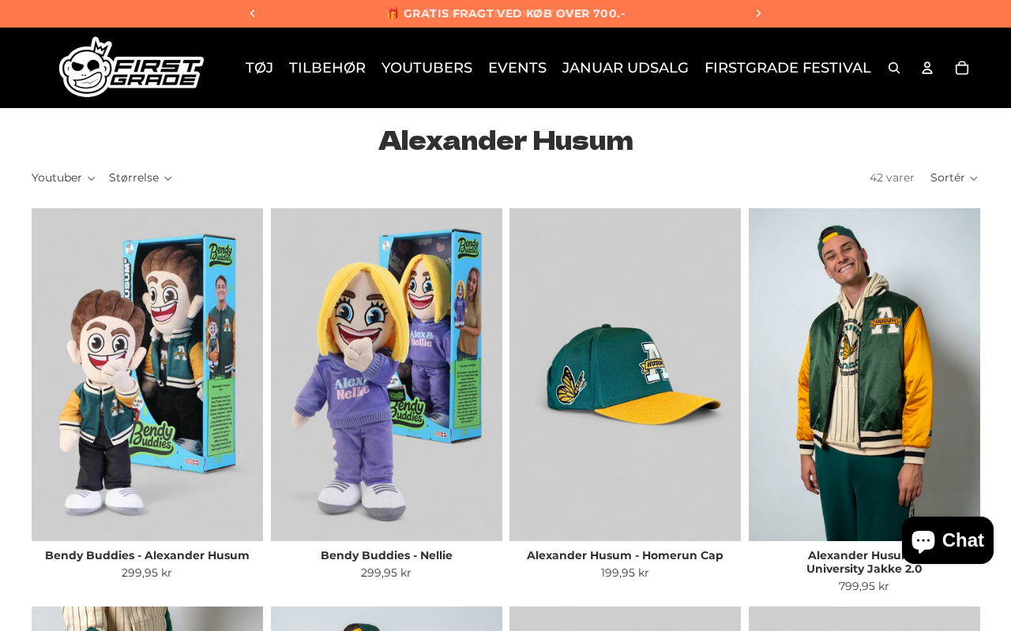Image resolution: width=1011 pixels, height=631 pixels.
Task: Show previous announcement with left arrow
Action: (x=253, y=13)
